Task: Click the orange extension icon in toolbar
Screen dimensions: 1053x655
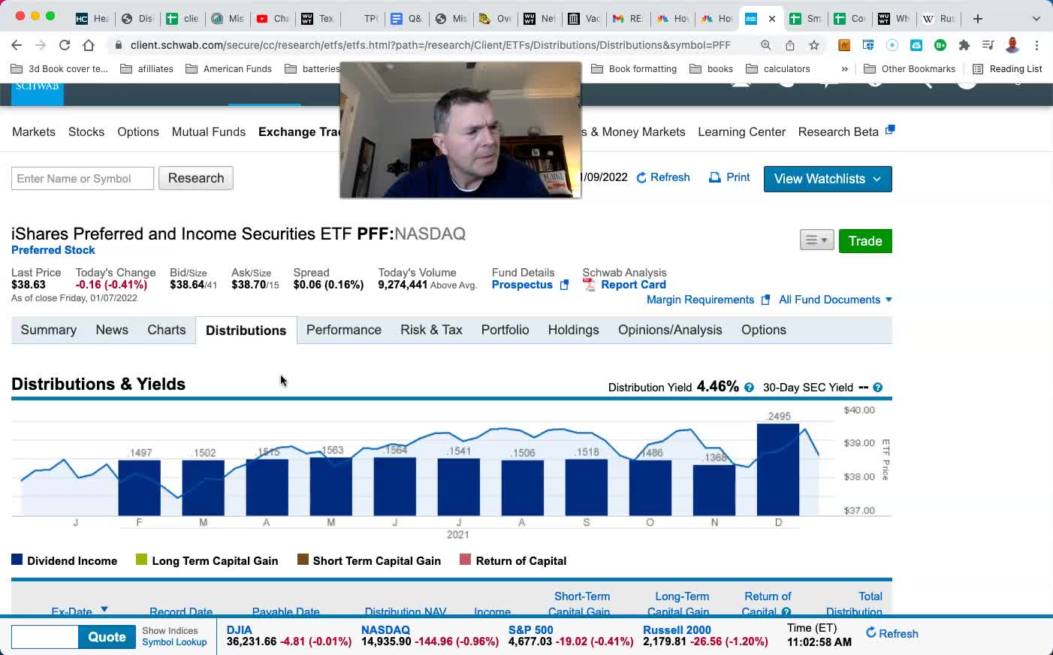Action: (844, 45)
